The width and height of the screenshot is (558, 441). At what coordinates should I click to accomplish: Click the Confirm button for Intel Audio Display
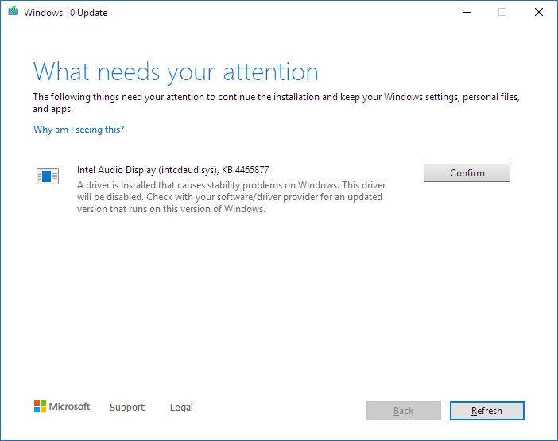tap(467, 173)
